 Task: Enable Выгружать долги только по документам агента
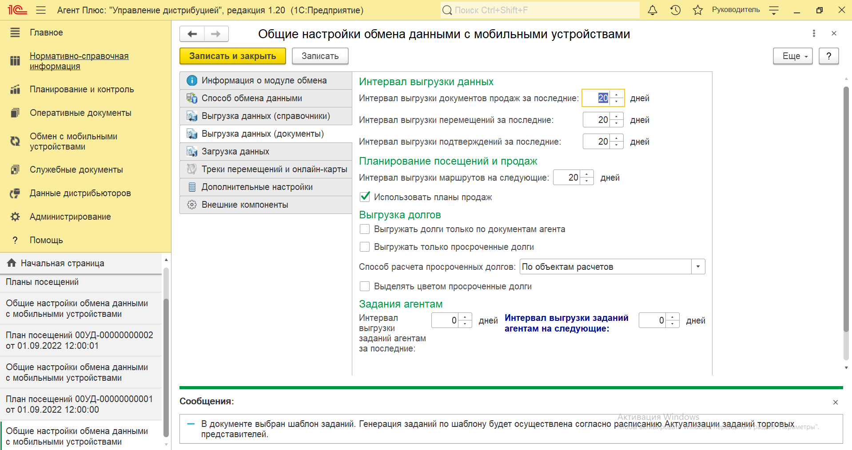click(365, 229)
